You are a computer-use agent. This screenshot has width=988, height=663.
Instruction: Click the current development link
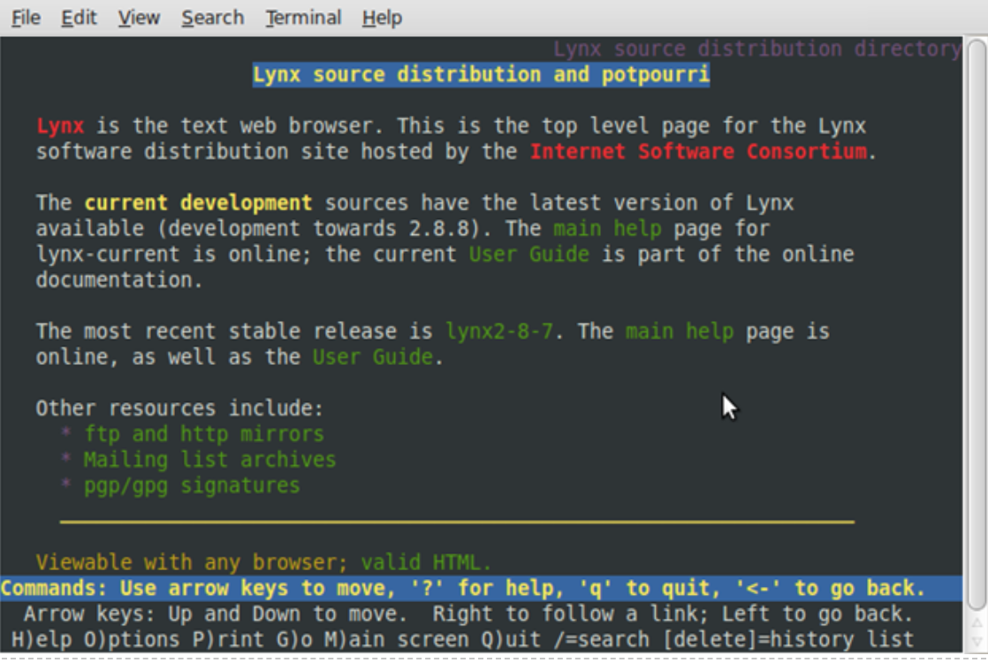click(x=198, y=202)
